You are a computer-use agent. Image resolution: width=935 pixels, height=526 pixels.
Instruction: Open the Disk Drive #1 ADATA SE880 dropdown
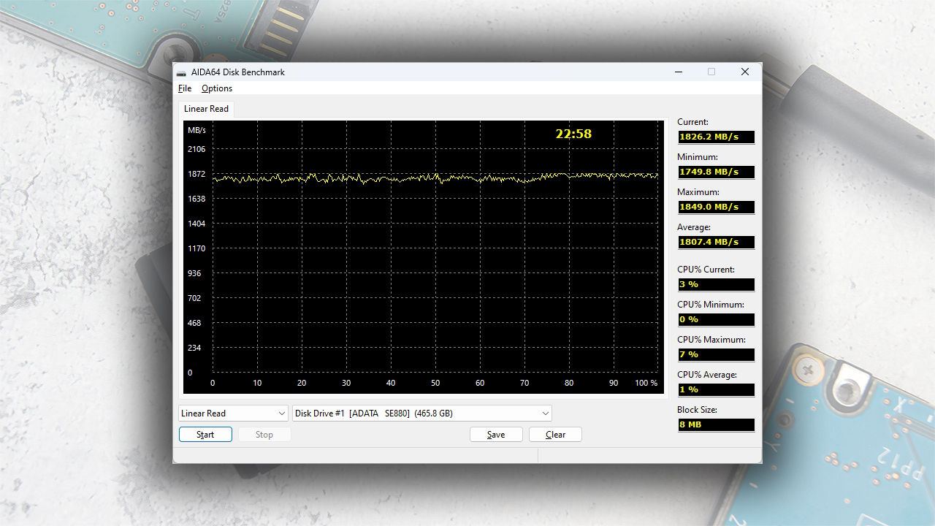422,413
